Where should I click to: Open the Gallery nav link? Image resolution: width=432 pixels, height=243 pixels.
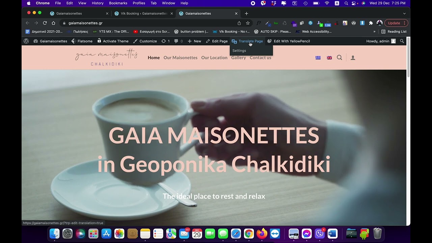coord(239,58)
